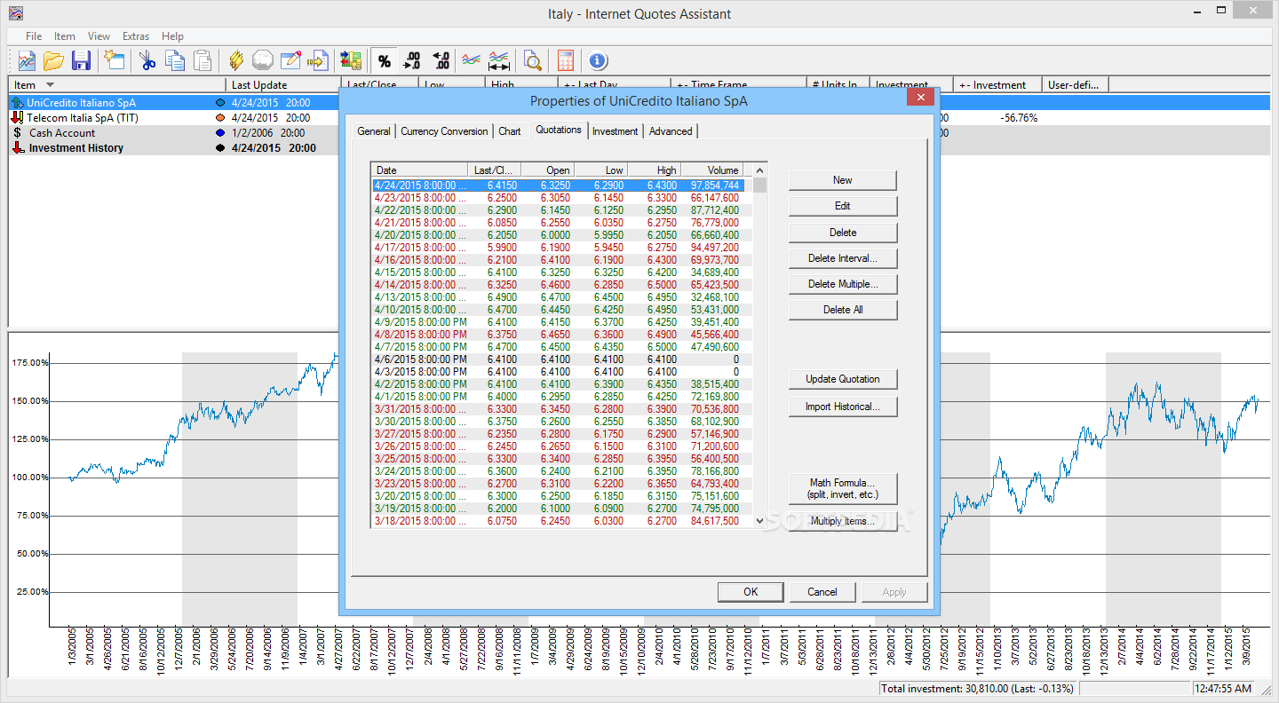Viewport: 1279px width, 703px height.
Task: Sort quotations by the Volume column header
Action: [x=711, y=170]
